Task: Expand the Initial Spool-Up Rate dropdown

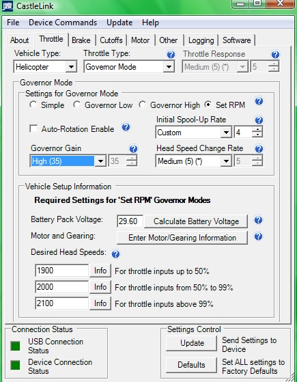Action: pyautogui.click(x=226, y=133)
